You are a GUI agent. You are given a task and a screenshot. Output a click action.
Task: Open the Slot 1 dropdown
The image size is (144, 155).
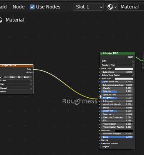(x=88, y=7)
